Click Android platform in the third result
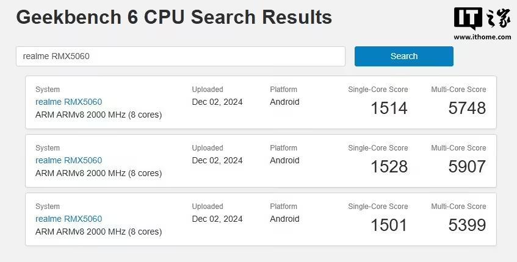 pyautogui.click(x=284, y=219)
